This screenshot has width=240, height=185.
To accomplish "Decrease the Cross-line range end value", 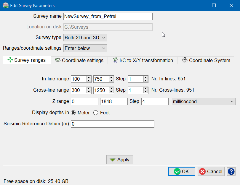I will [x=111, y=92].
